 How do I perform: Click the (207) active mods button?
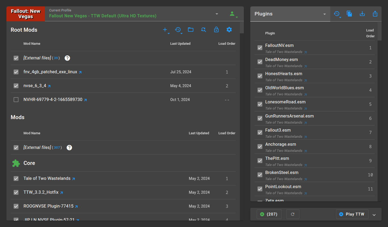(x=269, y=214)
